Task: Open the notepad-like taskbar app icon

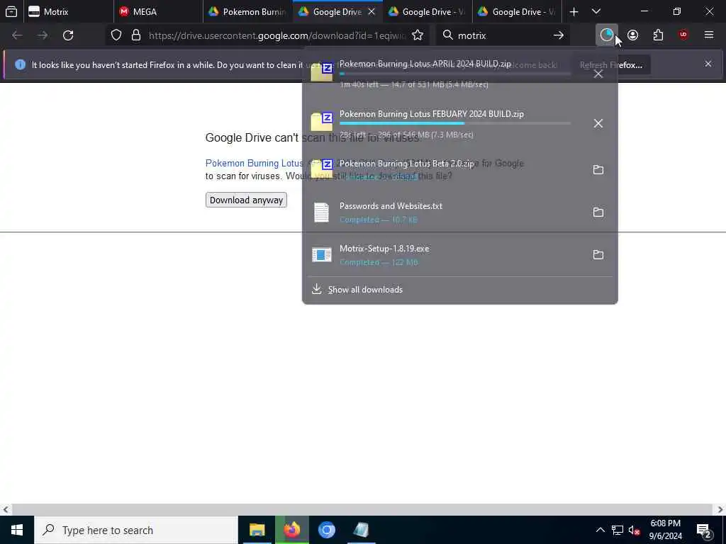Action: point(361,530)
